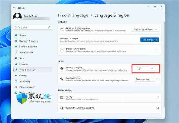
Task: Open the Regional format Recommended dropdown
Action: tap(144, 79)
